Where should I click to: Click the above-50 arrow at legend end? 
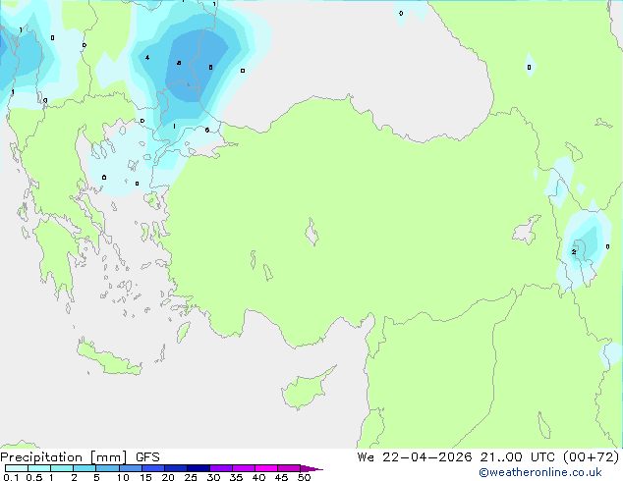pyautogui.click(x=311, y=468)
